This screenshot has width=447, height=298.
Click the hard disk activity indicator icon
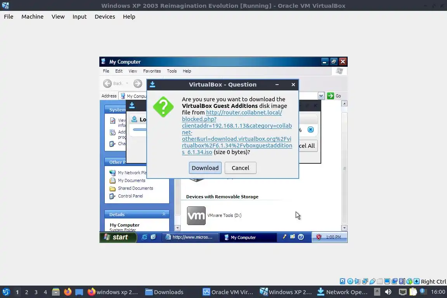[x=342, y=281]
